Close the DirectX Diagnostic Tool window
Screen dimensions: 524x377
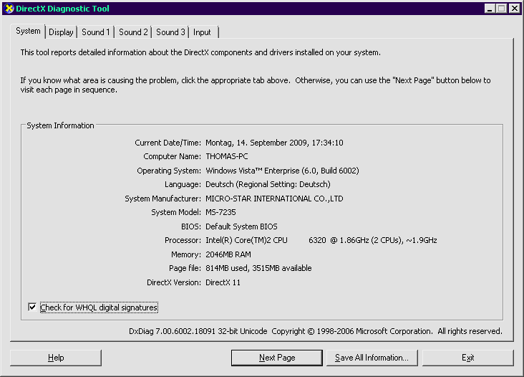[514, 9]
